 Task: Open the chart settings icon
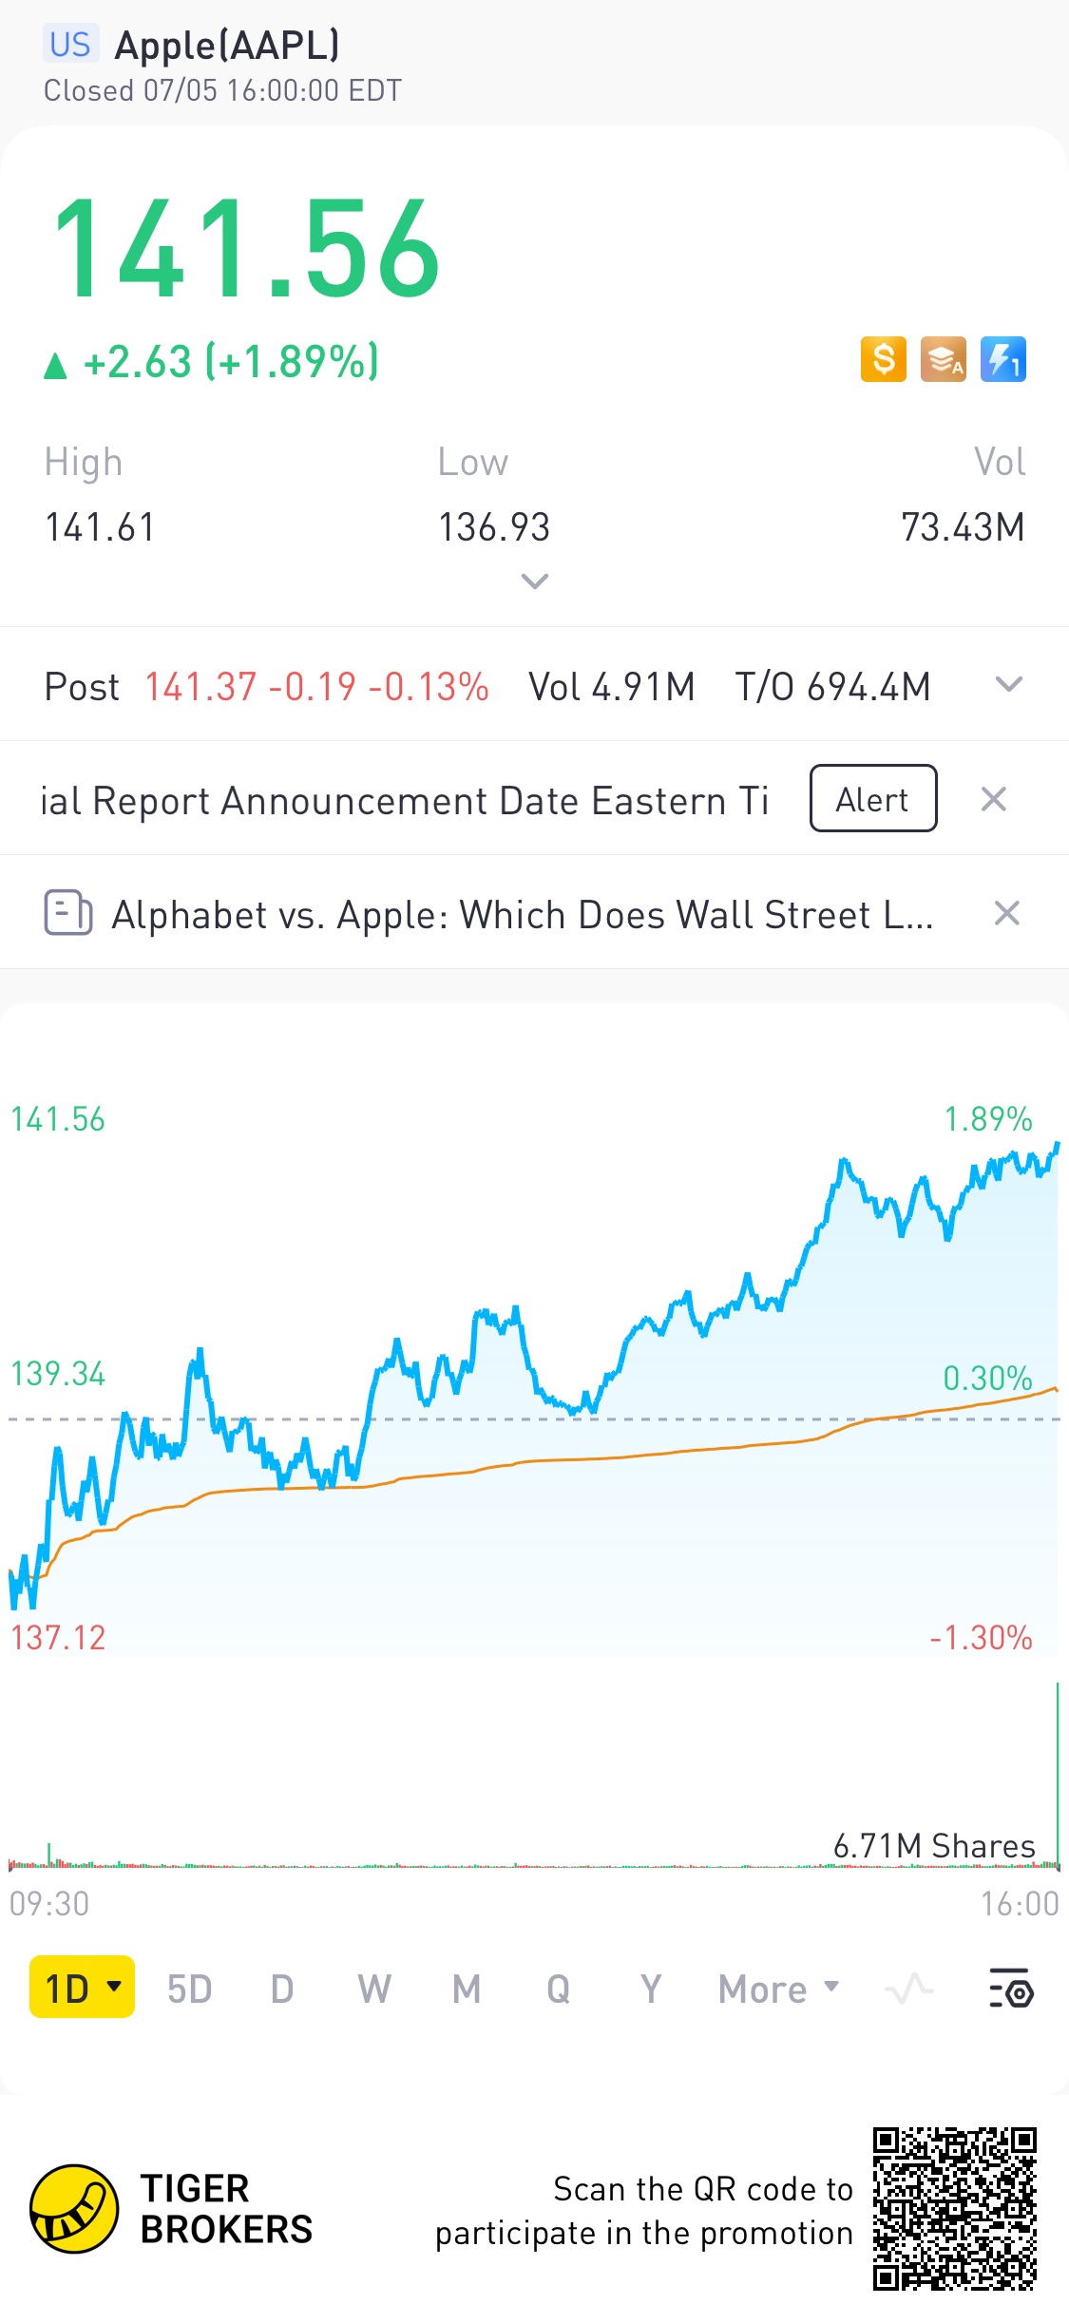1010,1988
